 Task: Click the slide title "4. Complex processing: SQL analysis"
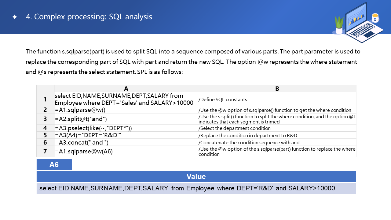(x=89, y=17)
